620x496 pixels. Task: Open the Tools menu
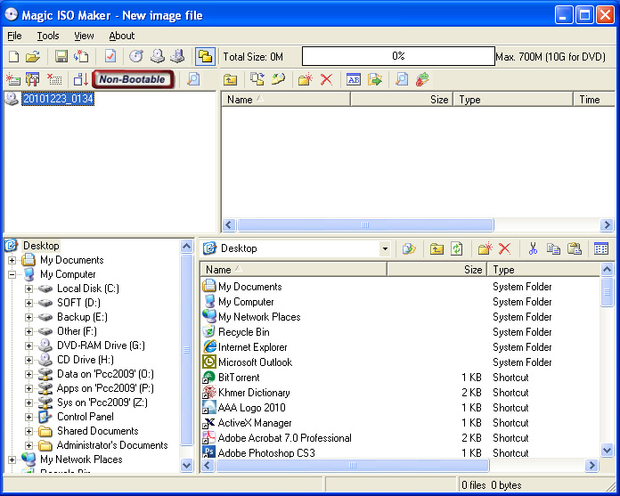coord(48,36)
